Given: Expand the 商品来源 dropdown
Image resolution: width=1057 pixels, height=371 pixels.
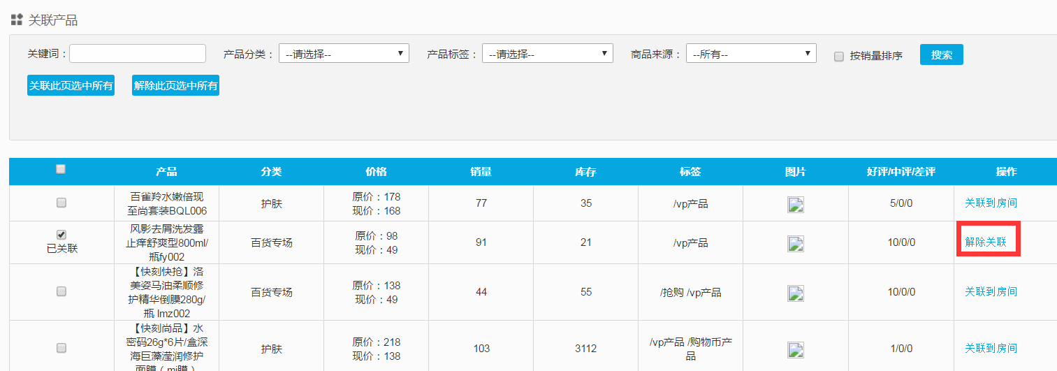Looking at the screenshot, I should click(x=751, y=54).
